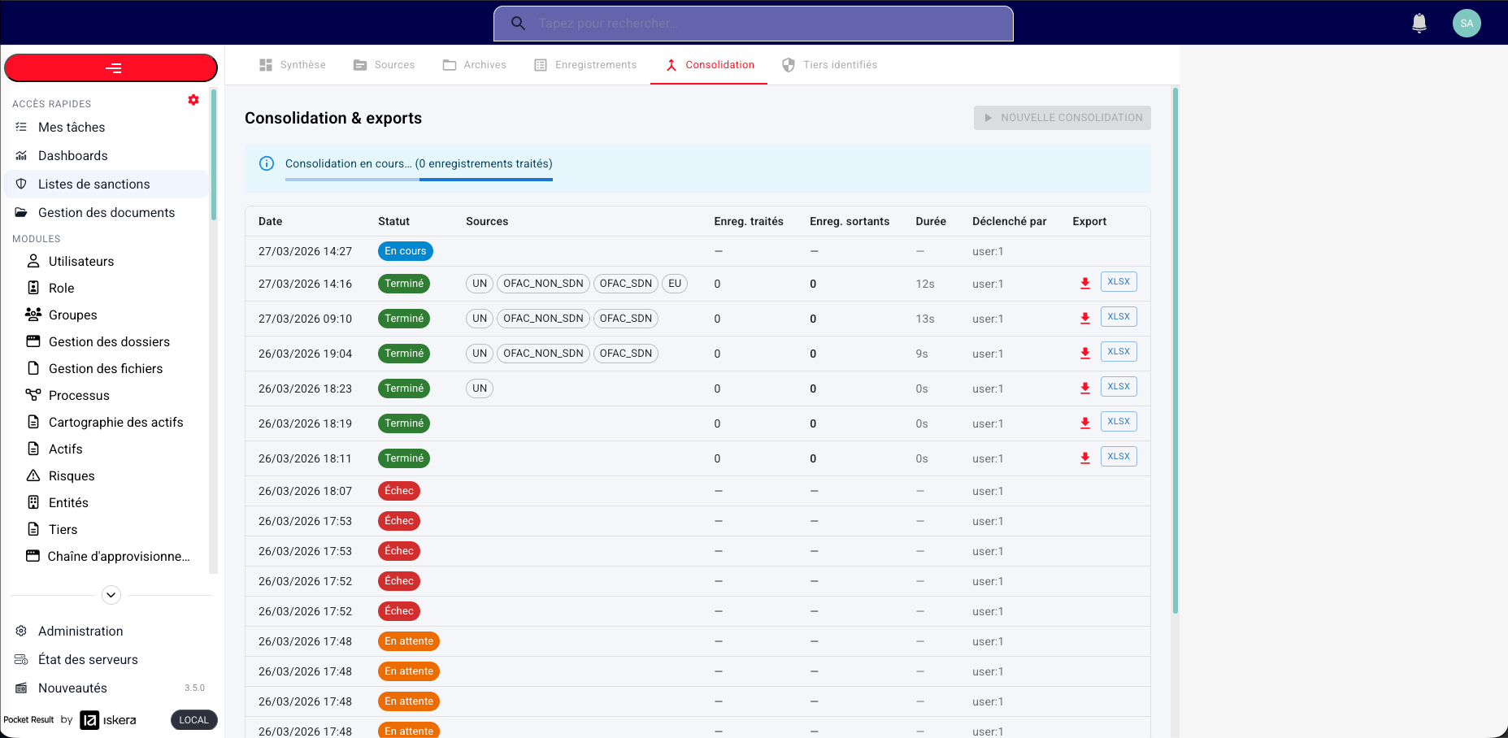
Task: Click the main content vertical scrollbar
Action: 1175,349
